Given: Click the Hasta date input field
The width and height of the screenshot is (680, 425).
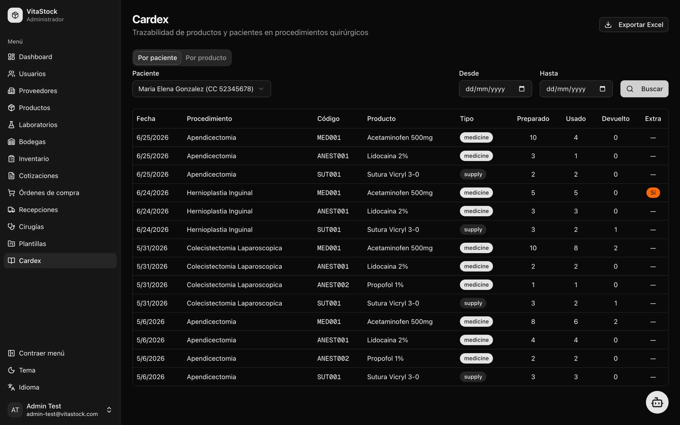Looking at the screenshot, I should pyautogui.click(x=576, y=89).
